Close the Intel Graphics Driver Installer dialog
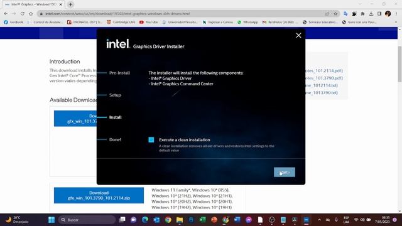Viewport: 402px width, 226px height. click(298, 35)
